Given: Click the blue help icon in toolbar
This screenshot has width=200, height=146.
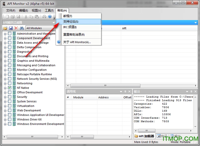Looking at the screenshot, I should click(50, 17).
